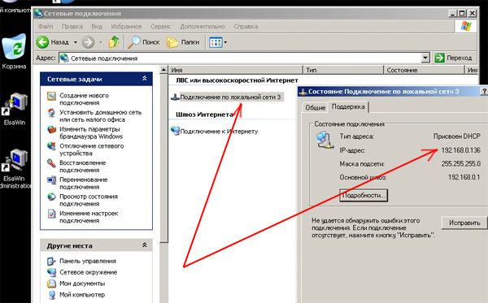Screen dimensions: 488x303
Task: Click the Переход go button
Action: pos(453,58)
